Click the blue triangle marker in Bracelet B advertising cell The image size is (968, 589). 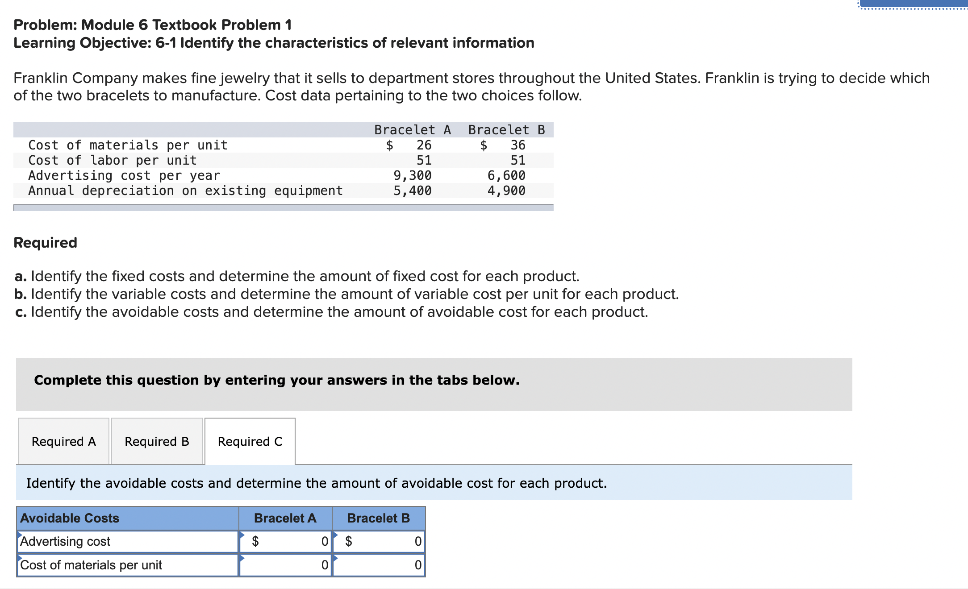(x=335, y=535)
